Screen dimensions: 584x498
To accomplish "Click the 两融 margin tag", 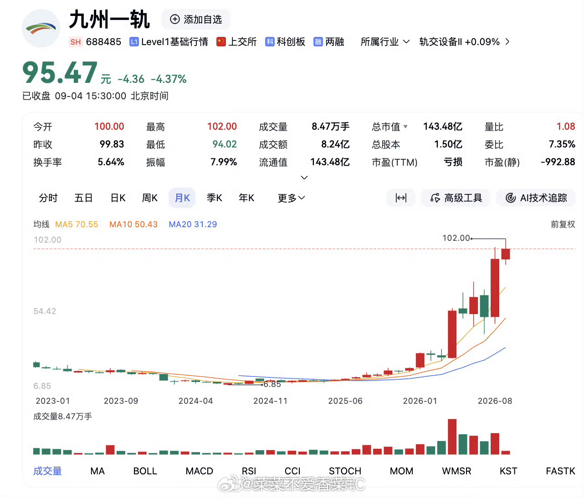I will tap(329, 42).
